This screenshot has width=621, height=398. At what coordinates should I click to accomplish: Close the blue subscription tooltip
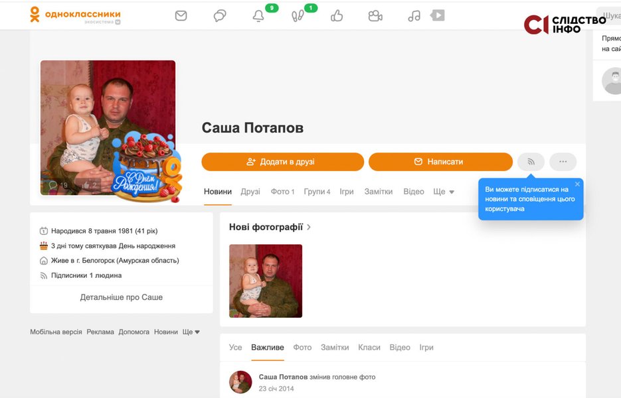click(x=577, y=184)
